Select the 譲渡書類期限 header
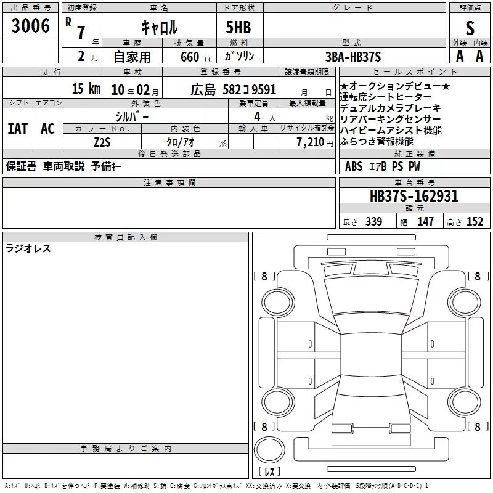Image resolution: width=493 pixels, height=493 pixels. pos(307,72)
